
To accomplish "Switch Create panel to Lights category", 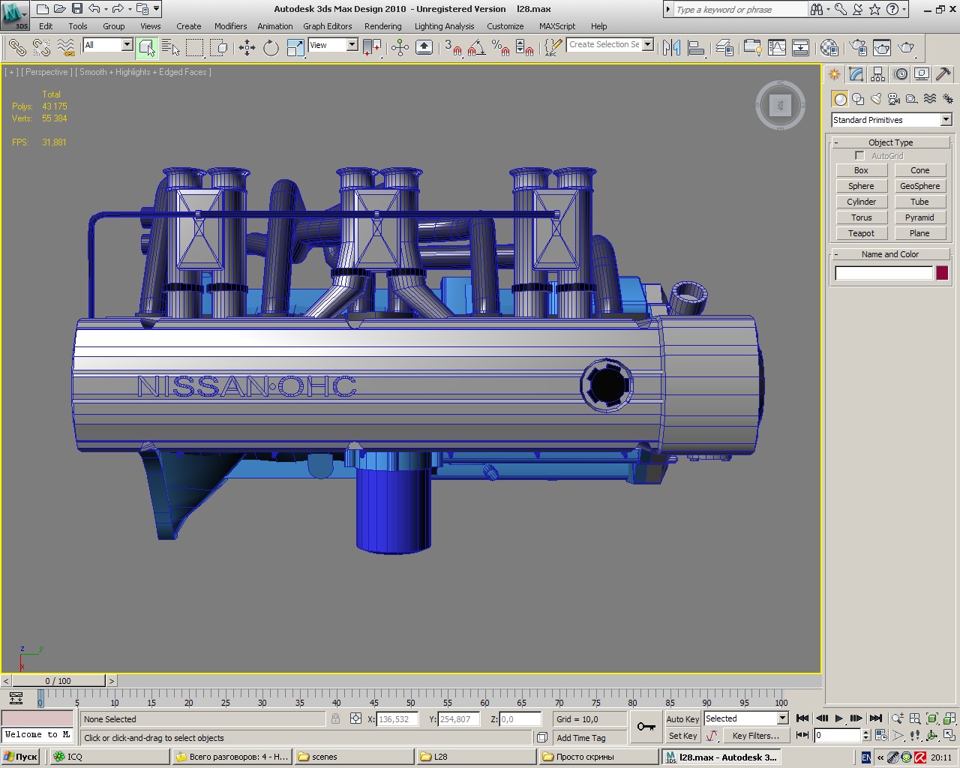I will 876,99.
